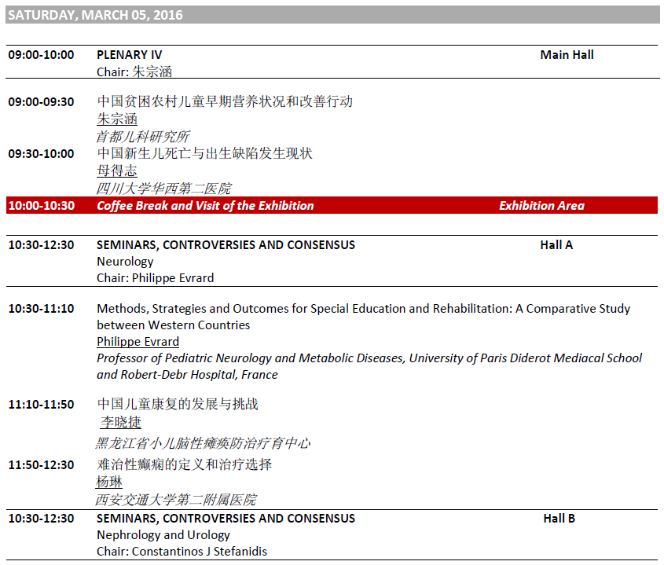
Task: Open underlined speaker name '朱宗涵'
Action: pyautogui.click(x=117, y=119)
